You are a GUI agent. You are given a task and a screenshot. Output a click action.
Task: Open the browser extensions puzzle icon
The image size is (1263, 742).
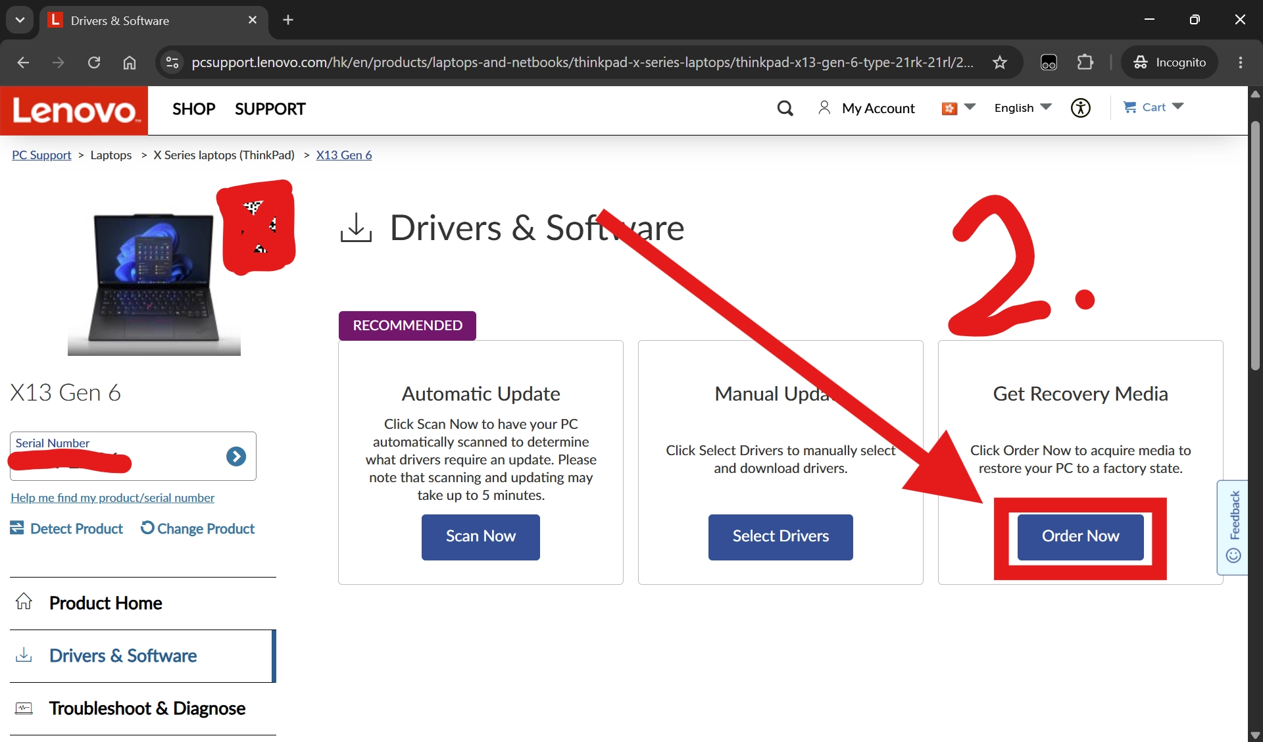1085,62
